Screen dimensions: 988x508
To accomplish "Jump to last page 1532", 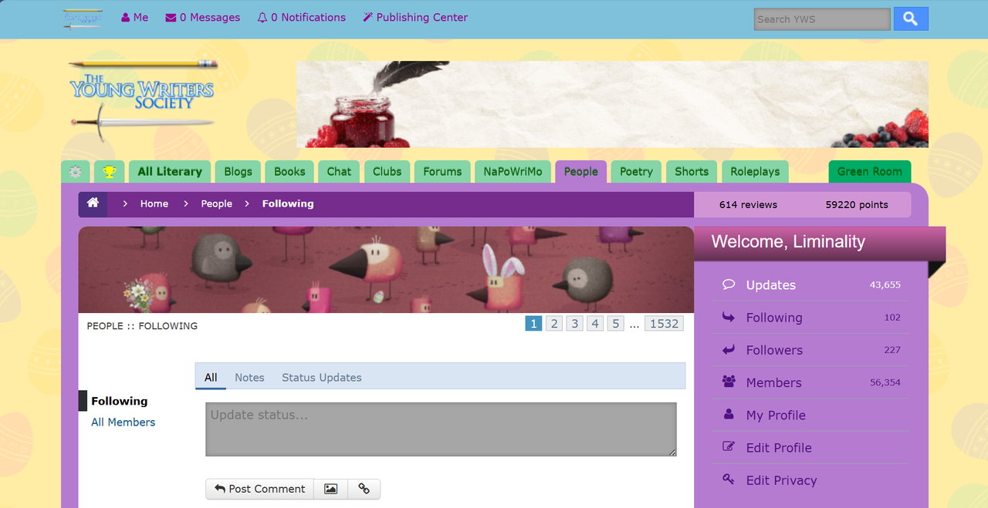I will tap(665, 324).
